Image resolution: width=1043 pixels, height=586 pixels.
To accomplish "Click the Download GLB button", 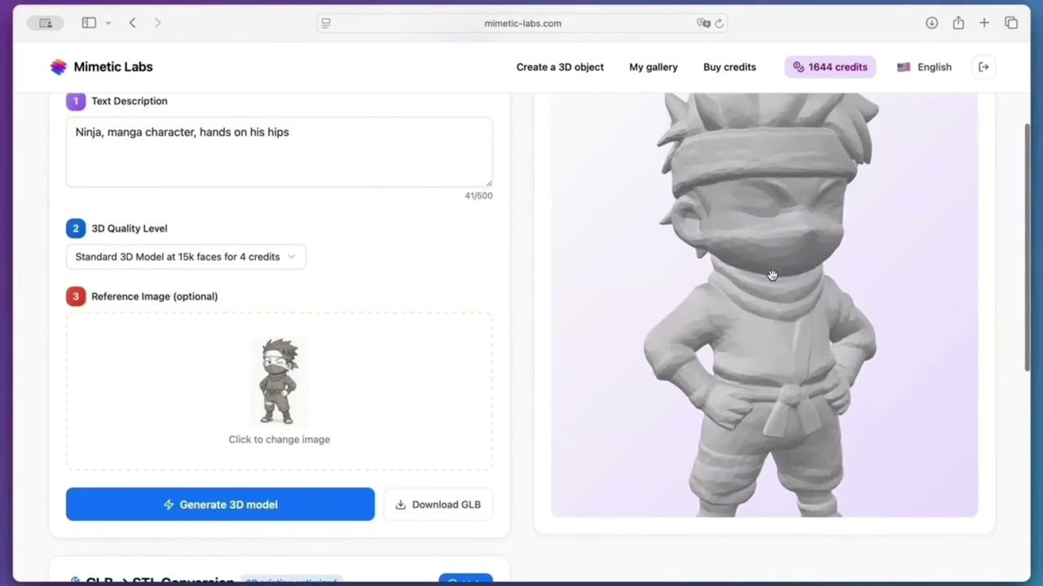I will [x=438, y=505].
